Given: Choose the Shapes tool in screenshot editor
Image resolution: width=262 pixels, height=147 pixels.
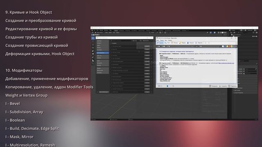Looking at the screenshot, I should (174, 43).
